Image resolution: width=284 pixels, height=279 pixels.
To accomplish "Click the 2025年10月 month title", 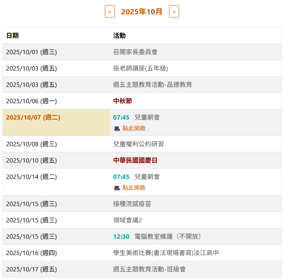I will pos(142,12).
